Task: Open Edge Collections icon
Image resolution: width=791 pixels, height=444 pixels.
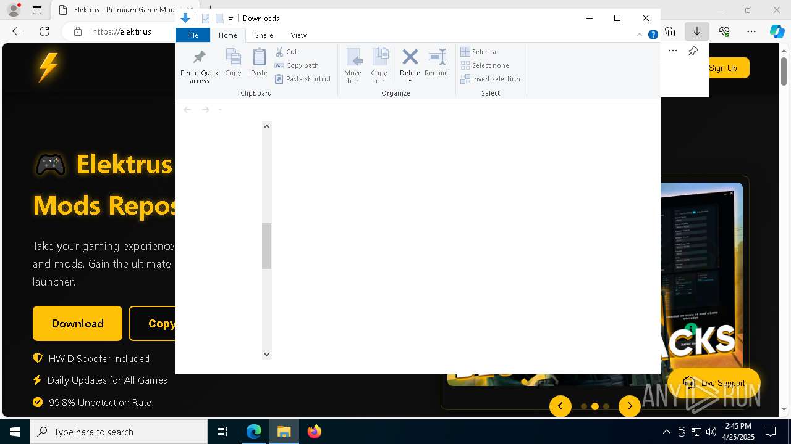Action: pos(670,31)
